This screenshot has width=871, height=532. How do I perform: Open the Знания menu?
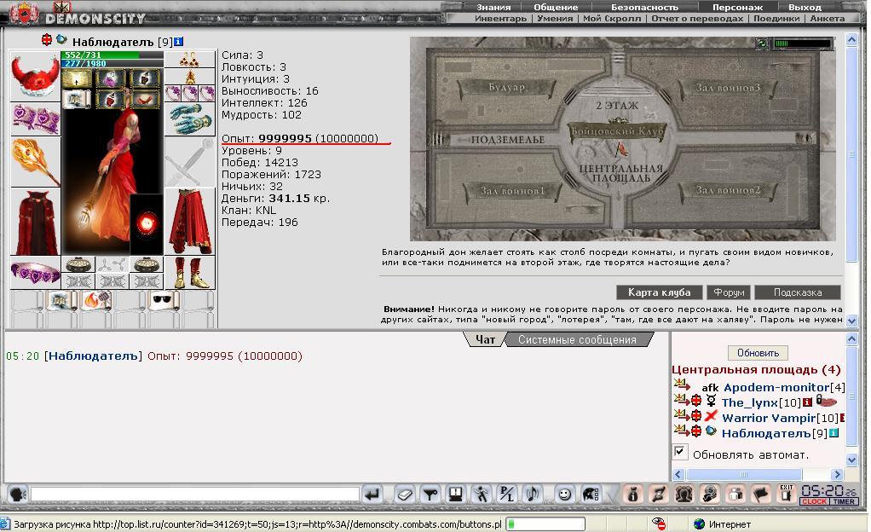pos(493,7)
